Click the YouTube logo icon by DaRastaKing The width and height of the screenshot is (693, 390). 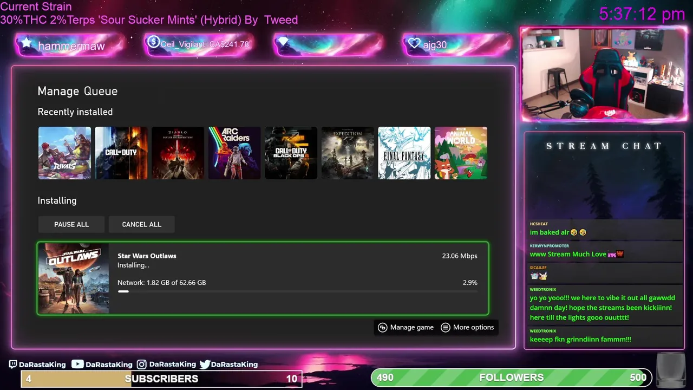point(78,365)
